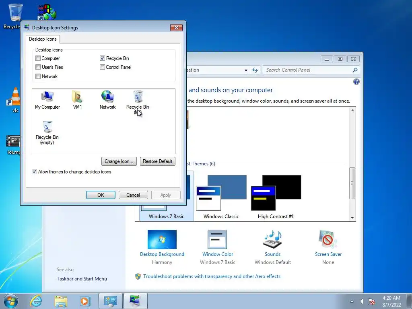The image size is (412, 309).
Task: Select the VM1 user folder icon
Action: (x=77, y=100)
